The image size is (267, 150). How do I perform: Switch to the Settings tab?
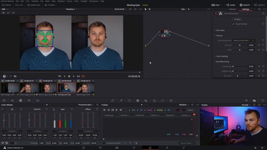point(246,9)
